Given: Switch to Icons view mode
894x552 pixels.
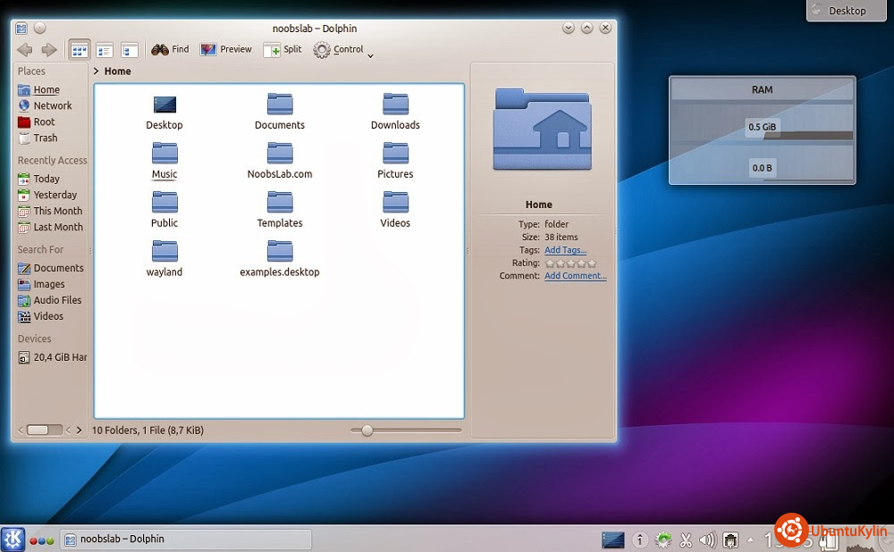Looking at the screenshot, I should [80, 50].
